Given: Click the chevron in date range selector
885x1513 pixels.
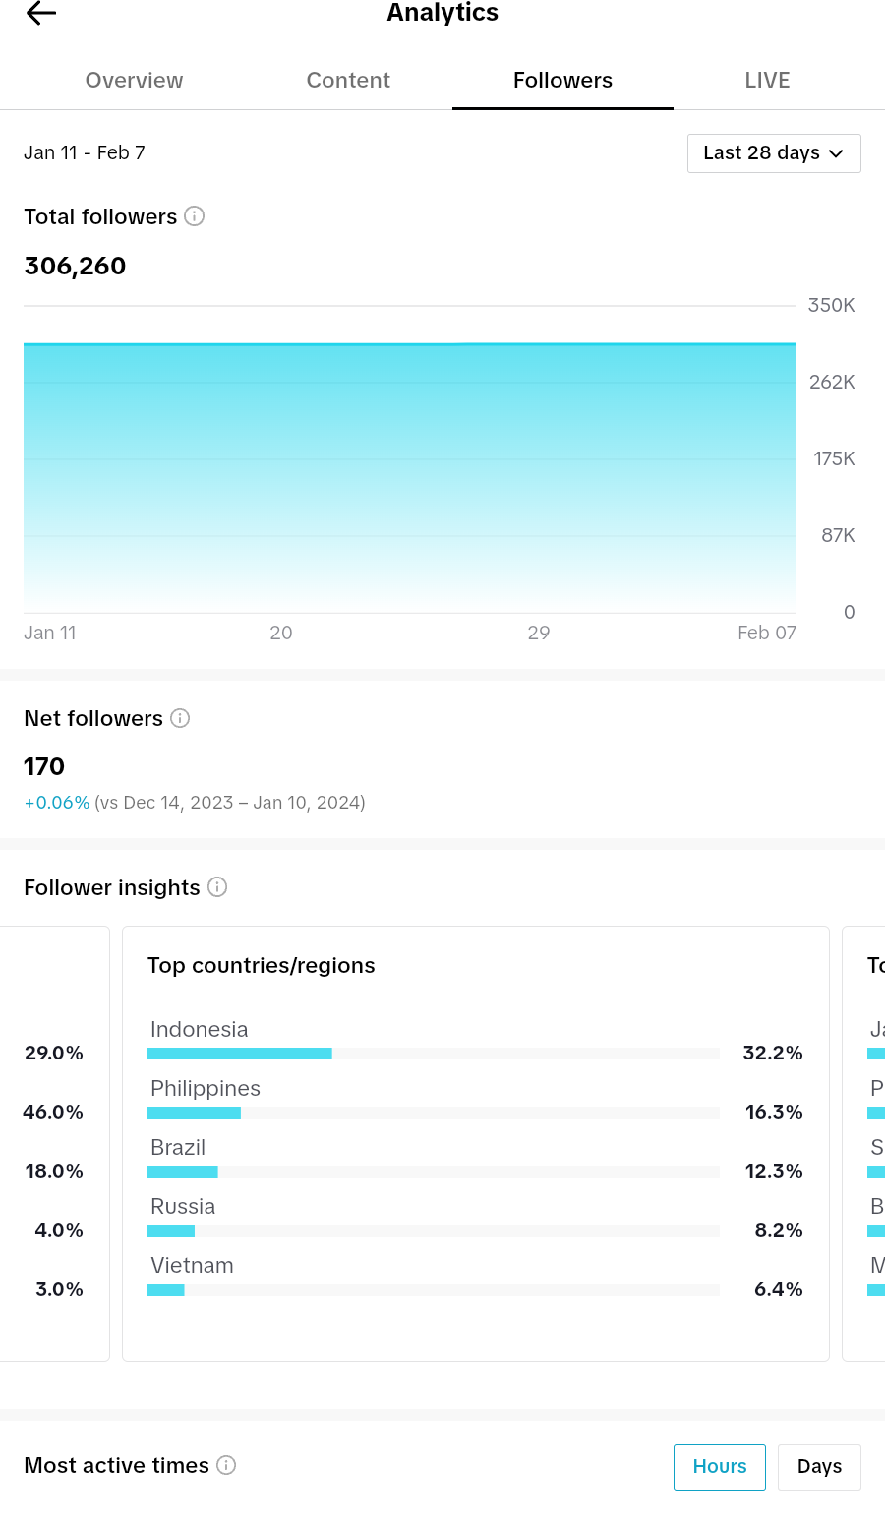Looking at the screenshot, I should pos(836,153).
